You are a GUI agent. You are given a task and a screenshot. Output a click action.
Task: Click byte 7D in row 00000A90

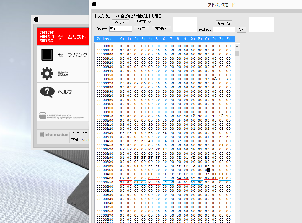click(179, 158)
